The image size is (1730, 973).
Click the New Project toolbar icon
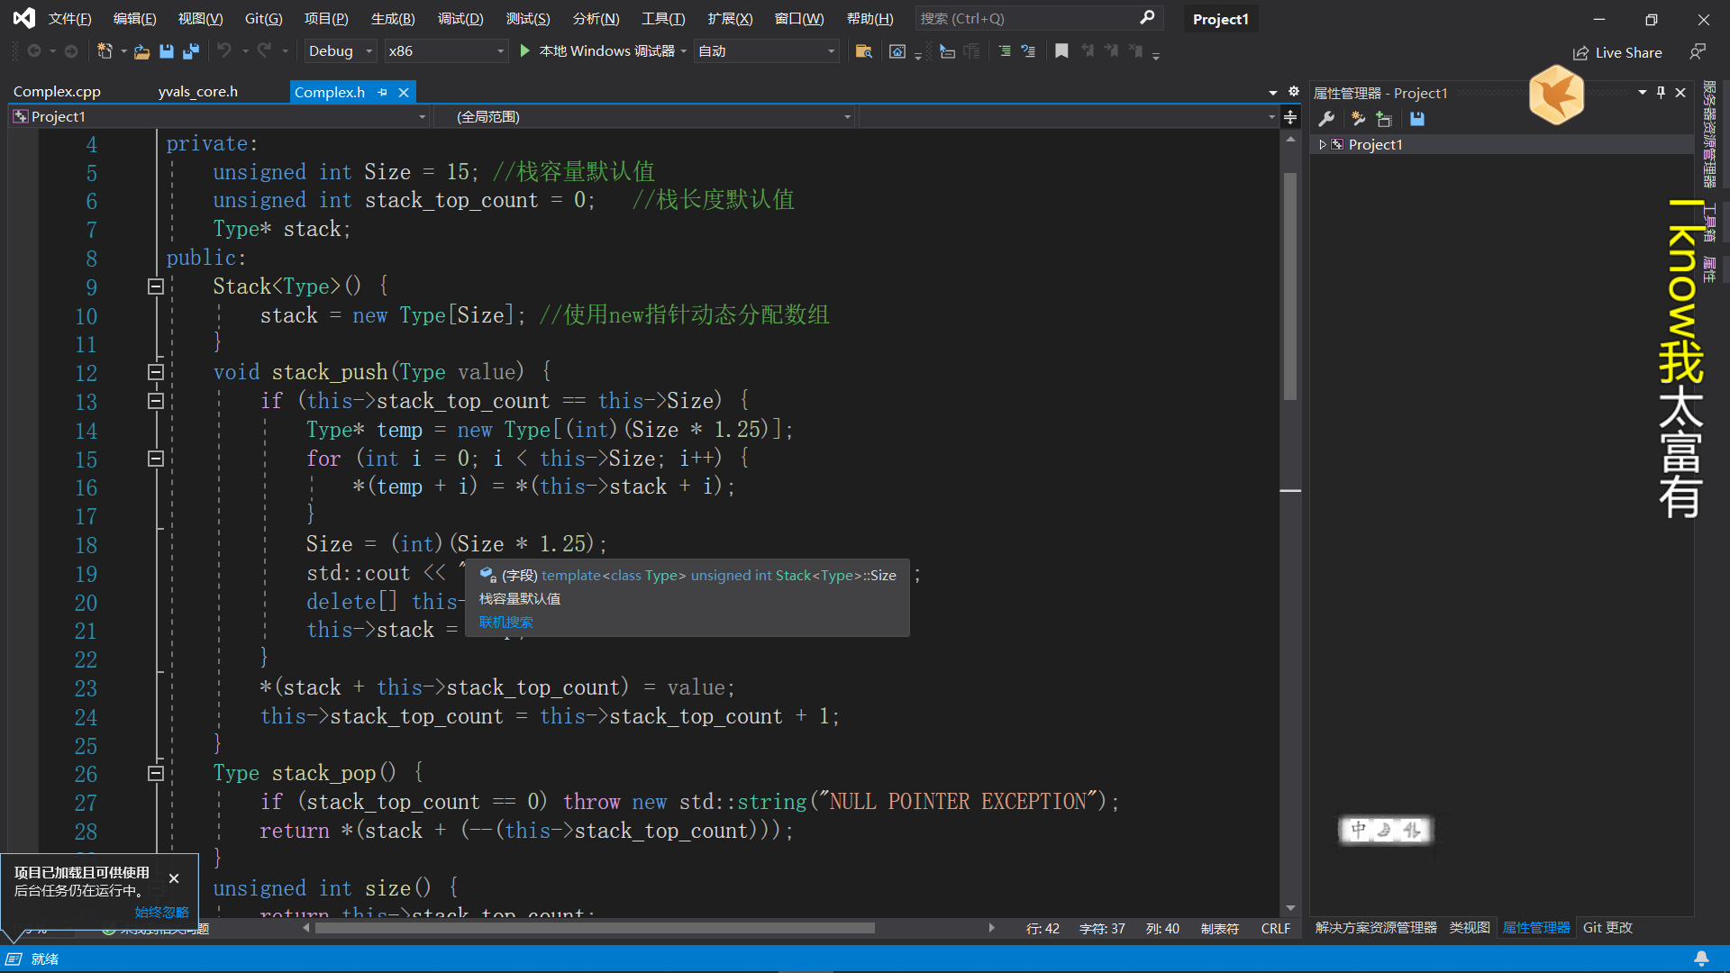tap(105, 51)
